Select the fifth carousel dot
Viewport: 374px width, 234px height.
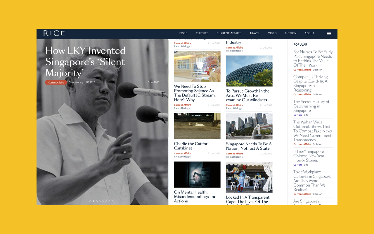click(103, 201)
